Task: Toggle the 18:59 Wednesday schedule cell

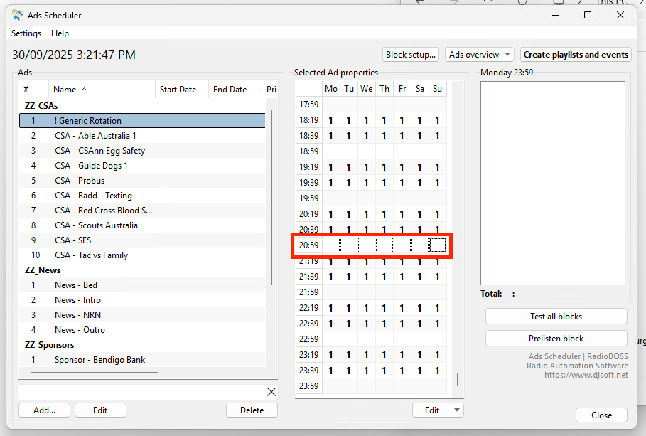Action: (366, 151)
